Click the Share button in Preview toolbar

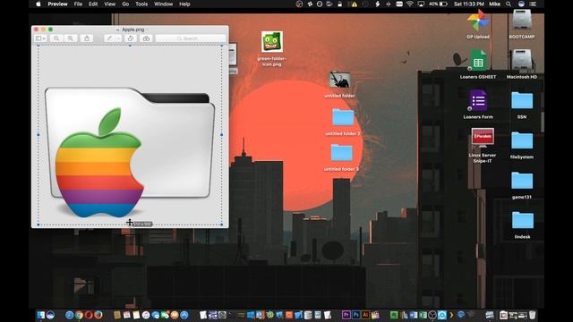click(87, 38)
